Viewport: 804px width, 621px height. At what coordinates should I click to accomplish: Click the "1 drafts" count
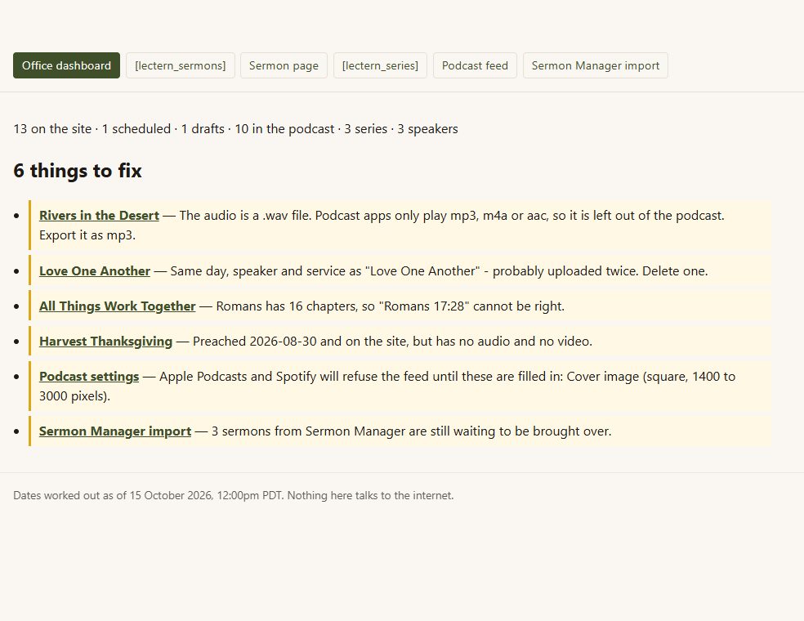[x=203, y=129]
